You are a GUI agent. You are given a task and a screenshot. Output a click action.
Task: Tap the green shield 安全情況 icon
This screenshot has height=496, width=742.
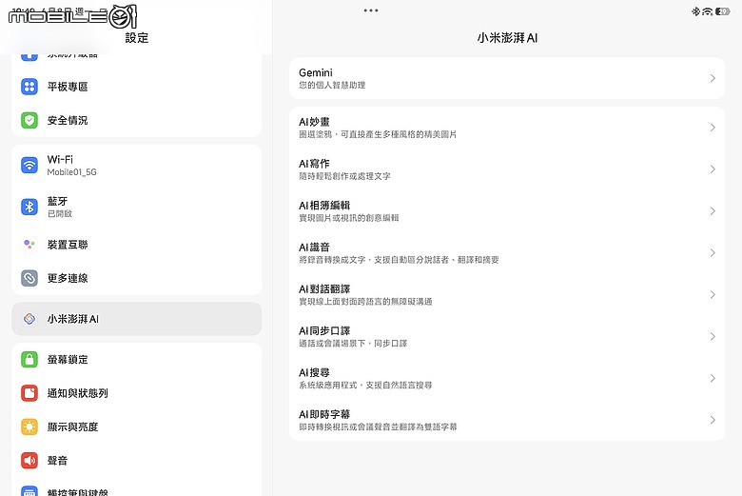tap(29, 120)
